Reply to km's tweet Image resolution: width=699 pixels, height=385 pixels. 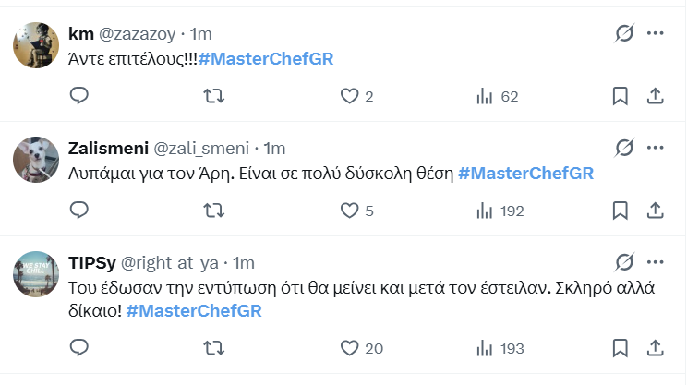tap(79, 95)
